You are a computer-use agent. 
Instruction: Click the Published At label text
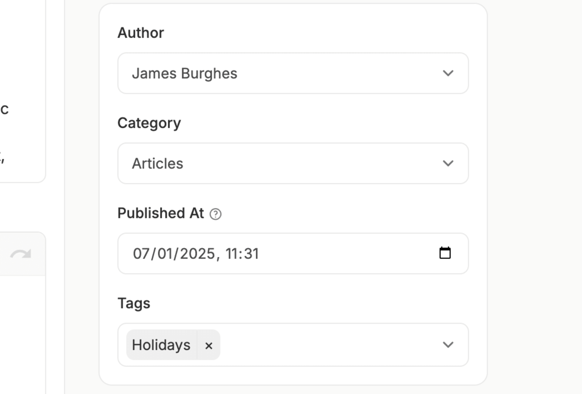pyautogui.click(x=161, y=213)
